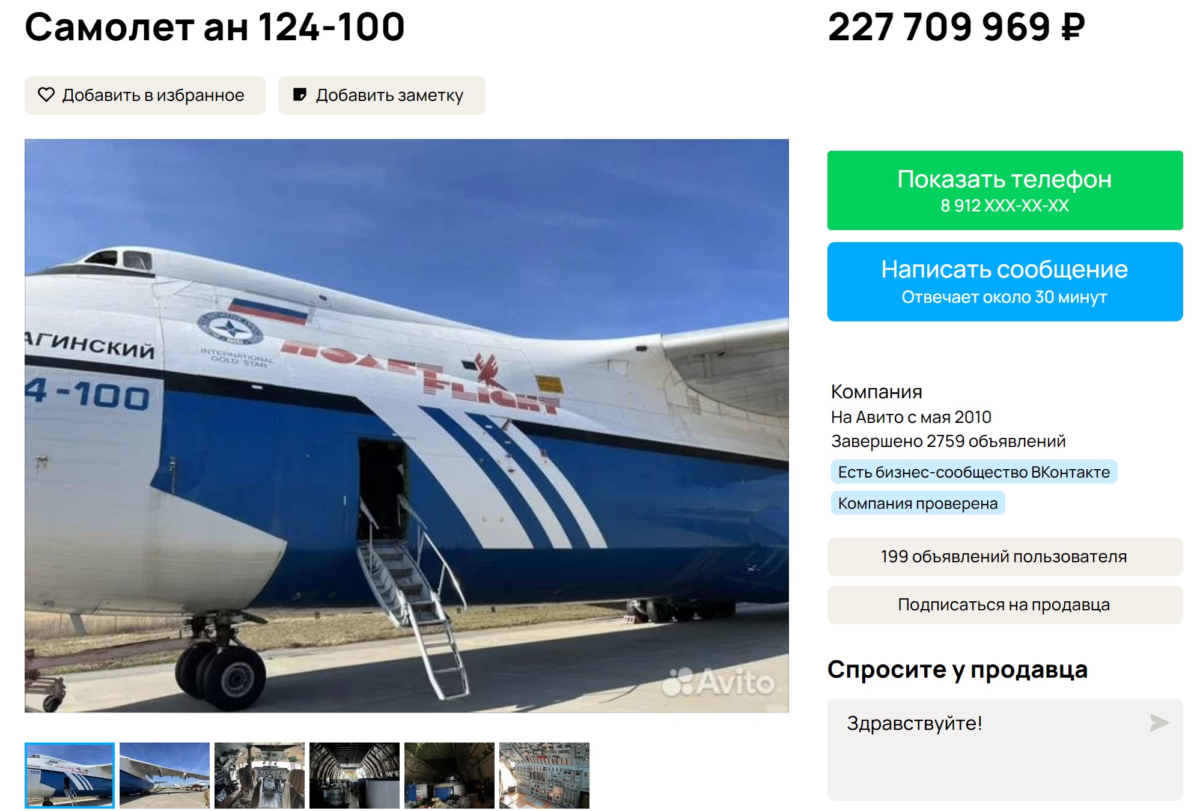Viewport: 1203px width, 811px height.
Task: Click Есть бизнес-сообщество ВКонтакте badge
Action: [974, 472]
